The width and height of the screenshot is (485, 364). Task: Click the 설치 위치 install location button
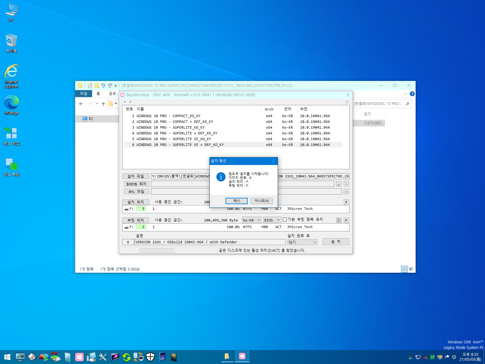[x=135, y=202]
